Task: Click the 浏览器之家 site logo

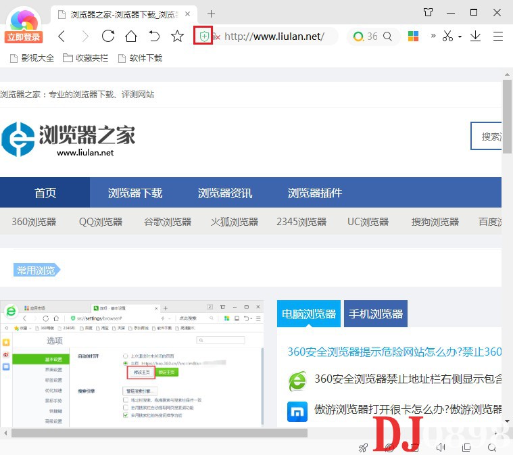Action: pos(68,139)
